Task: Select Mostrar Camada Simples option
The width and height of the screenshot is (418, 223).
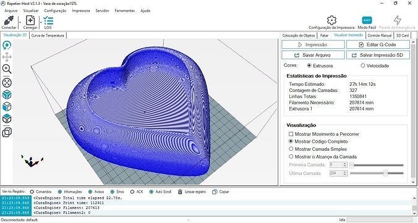Action: [291, 149]
